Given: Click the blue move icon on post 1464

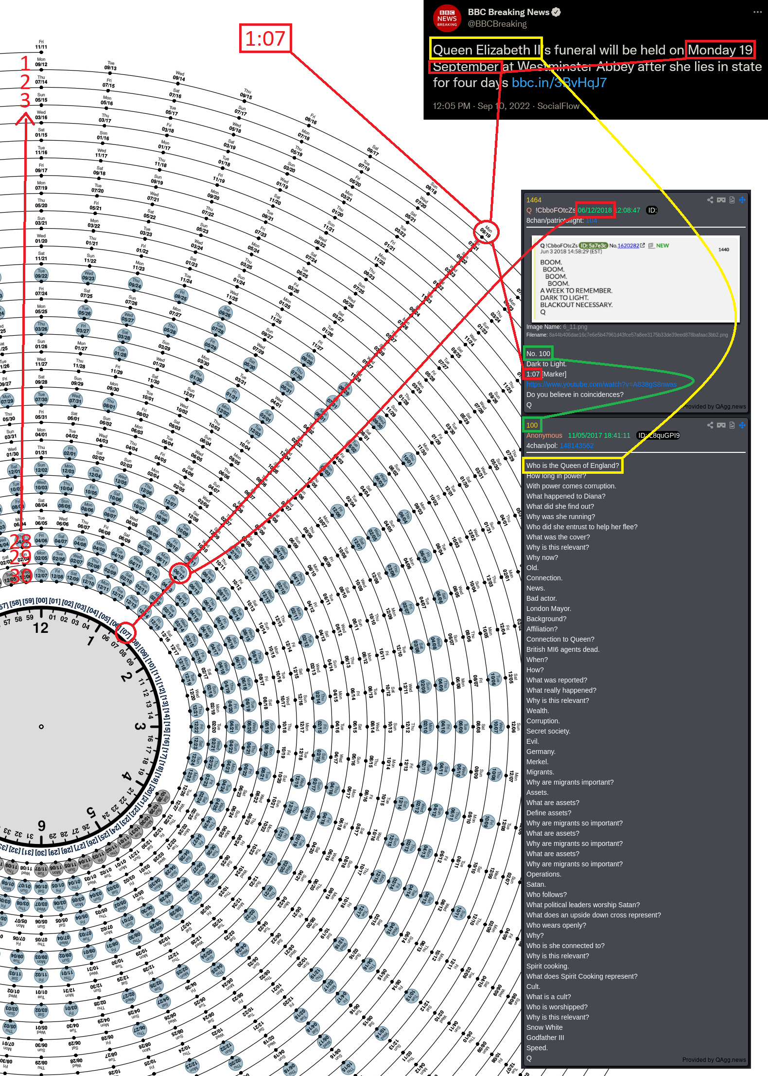Looking at the screenshot, I should coord(742,200).
